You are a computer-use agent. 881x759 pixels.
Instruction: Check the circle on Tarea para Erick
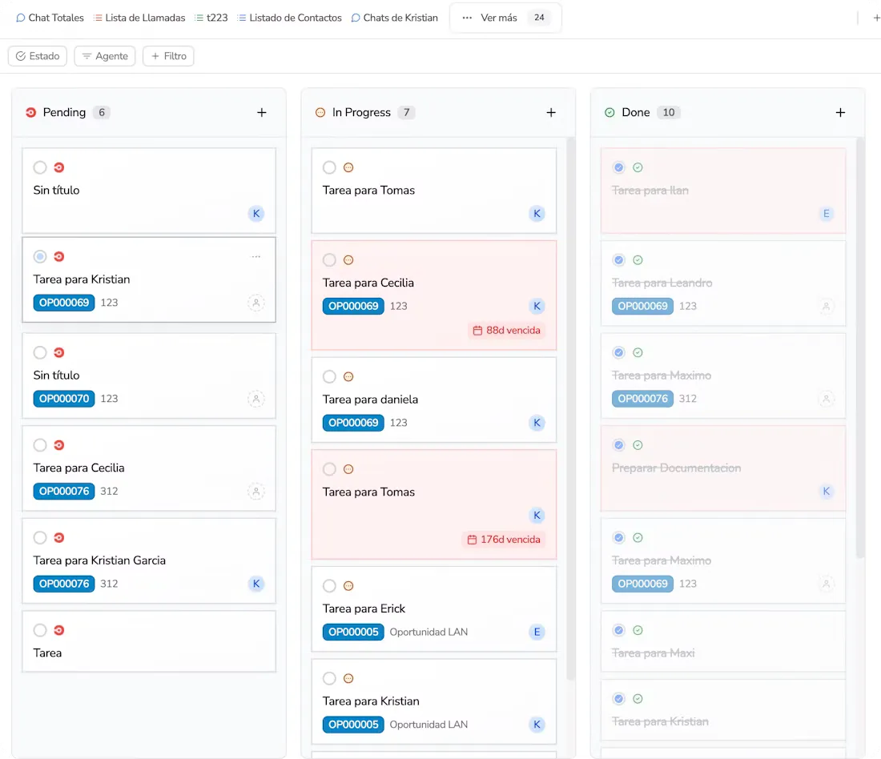[x=329, y=586]
